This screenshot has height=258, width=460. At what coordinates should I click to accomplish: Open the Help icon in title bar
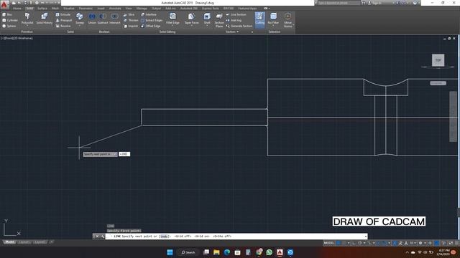[415, 3]
